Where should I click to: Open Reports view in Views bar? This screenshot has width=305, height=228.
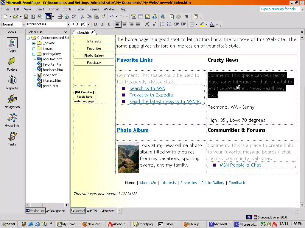[x=12, y=83]
